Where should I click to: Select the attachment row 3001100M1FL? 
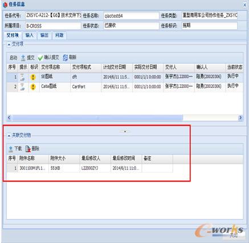coord(90,168)
